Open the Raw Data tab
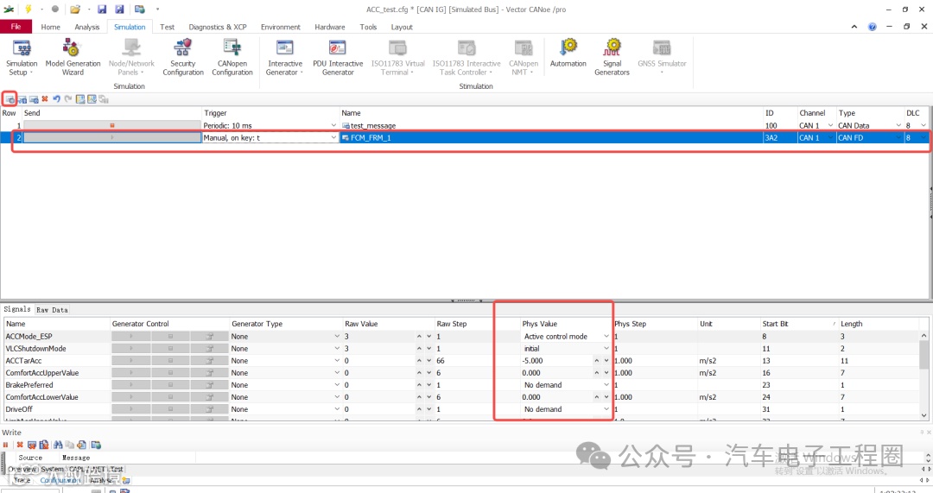The height and width of the screenshot is (493, 933). (52, 310)
